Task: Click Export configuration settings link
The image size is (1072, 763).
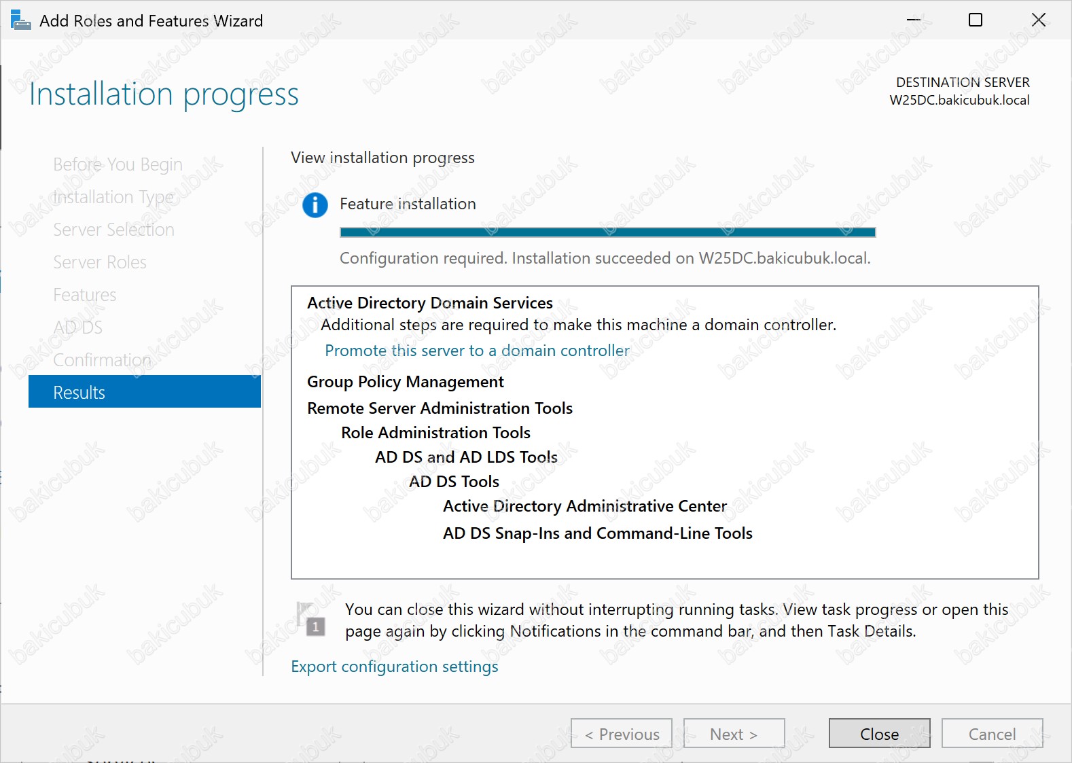Action: pos(395,667)
